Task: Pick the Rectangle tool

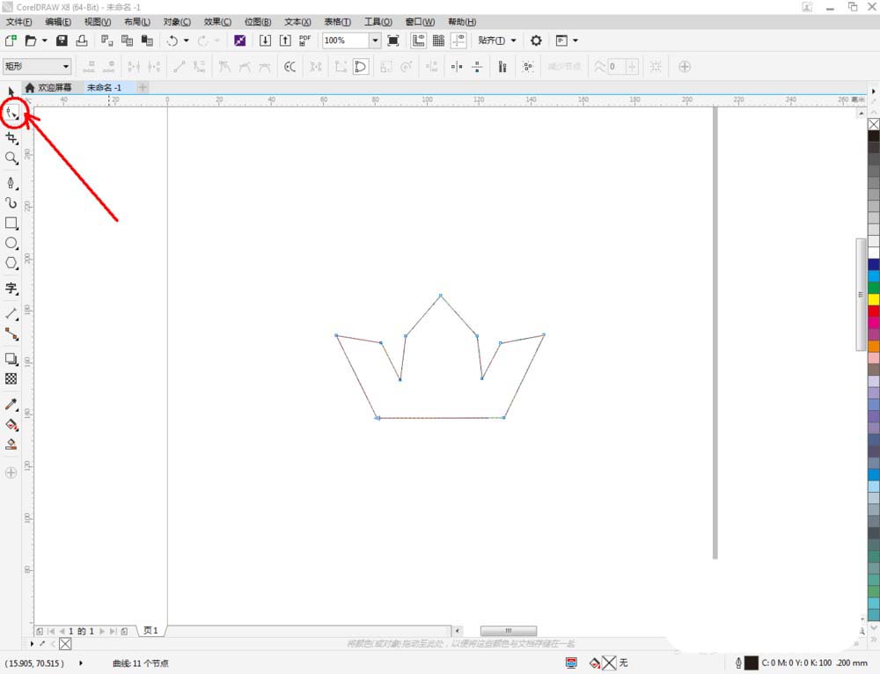Action: click(x=11, y=223)
